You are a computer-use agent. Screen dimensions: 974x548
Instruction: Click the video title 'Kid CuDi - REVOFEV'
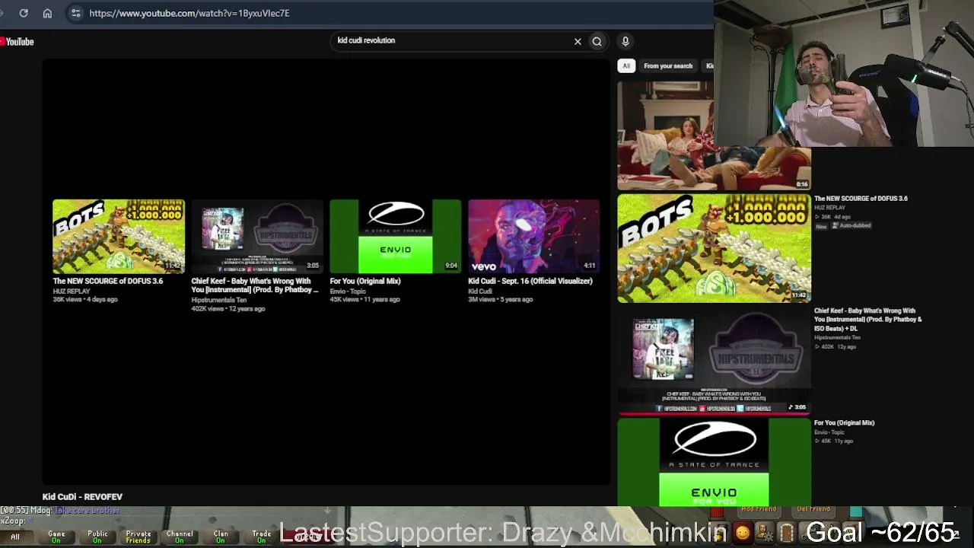(82, 496)
